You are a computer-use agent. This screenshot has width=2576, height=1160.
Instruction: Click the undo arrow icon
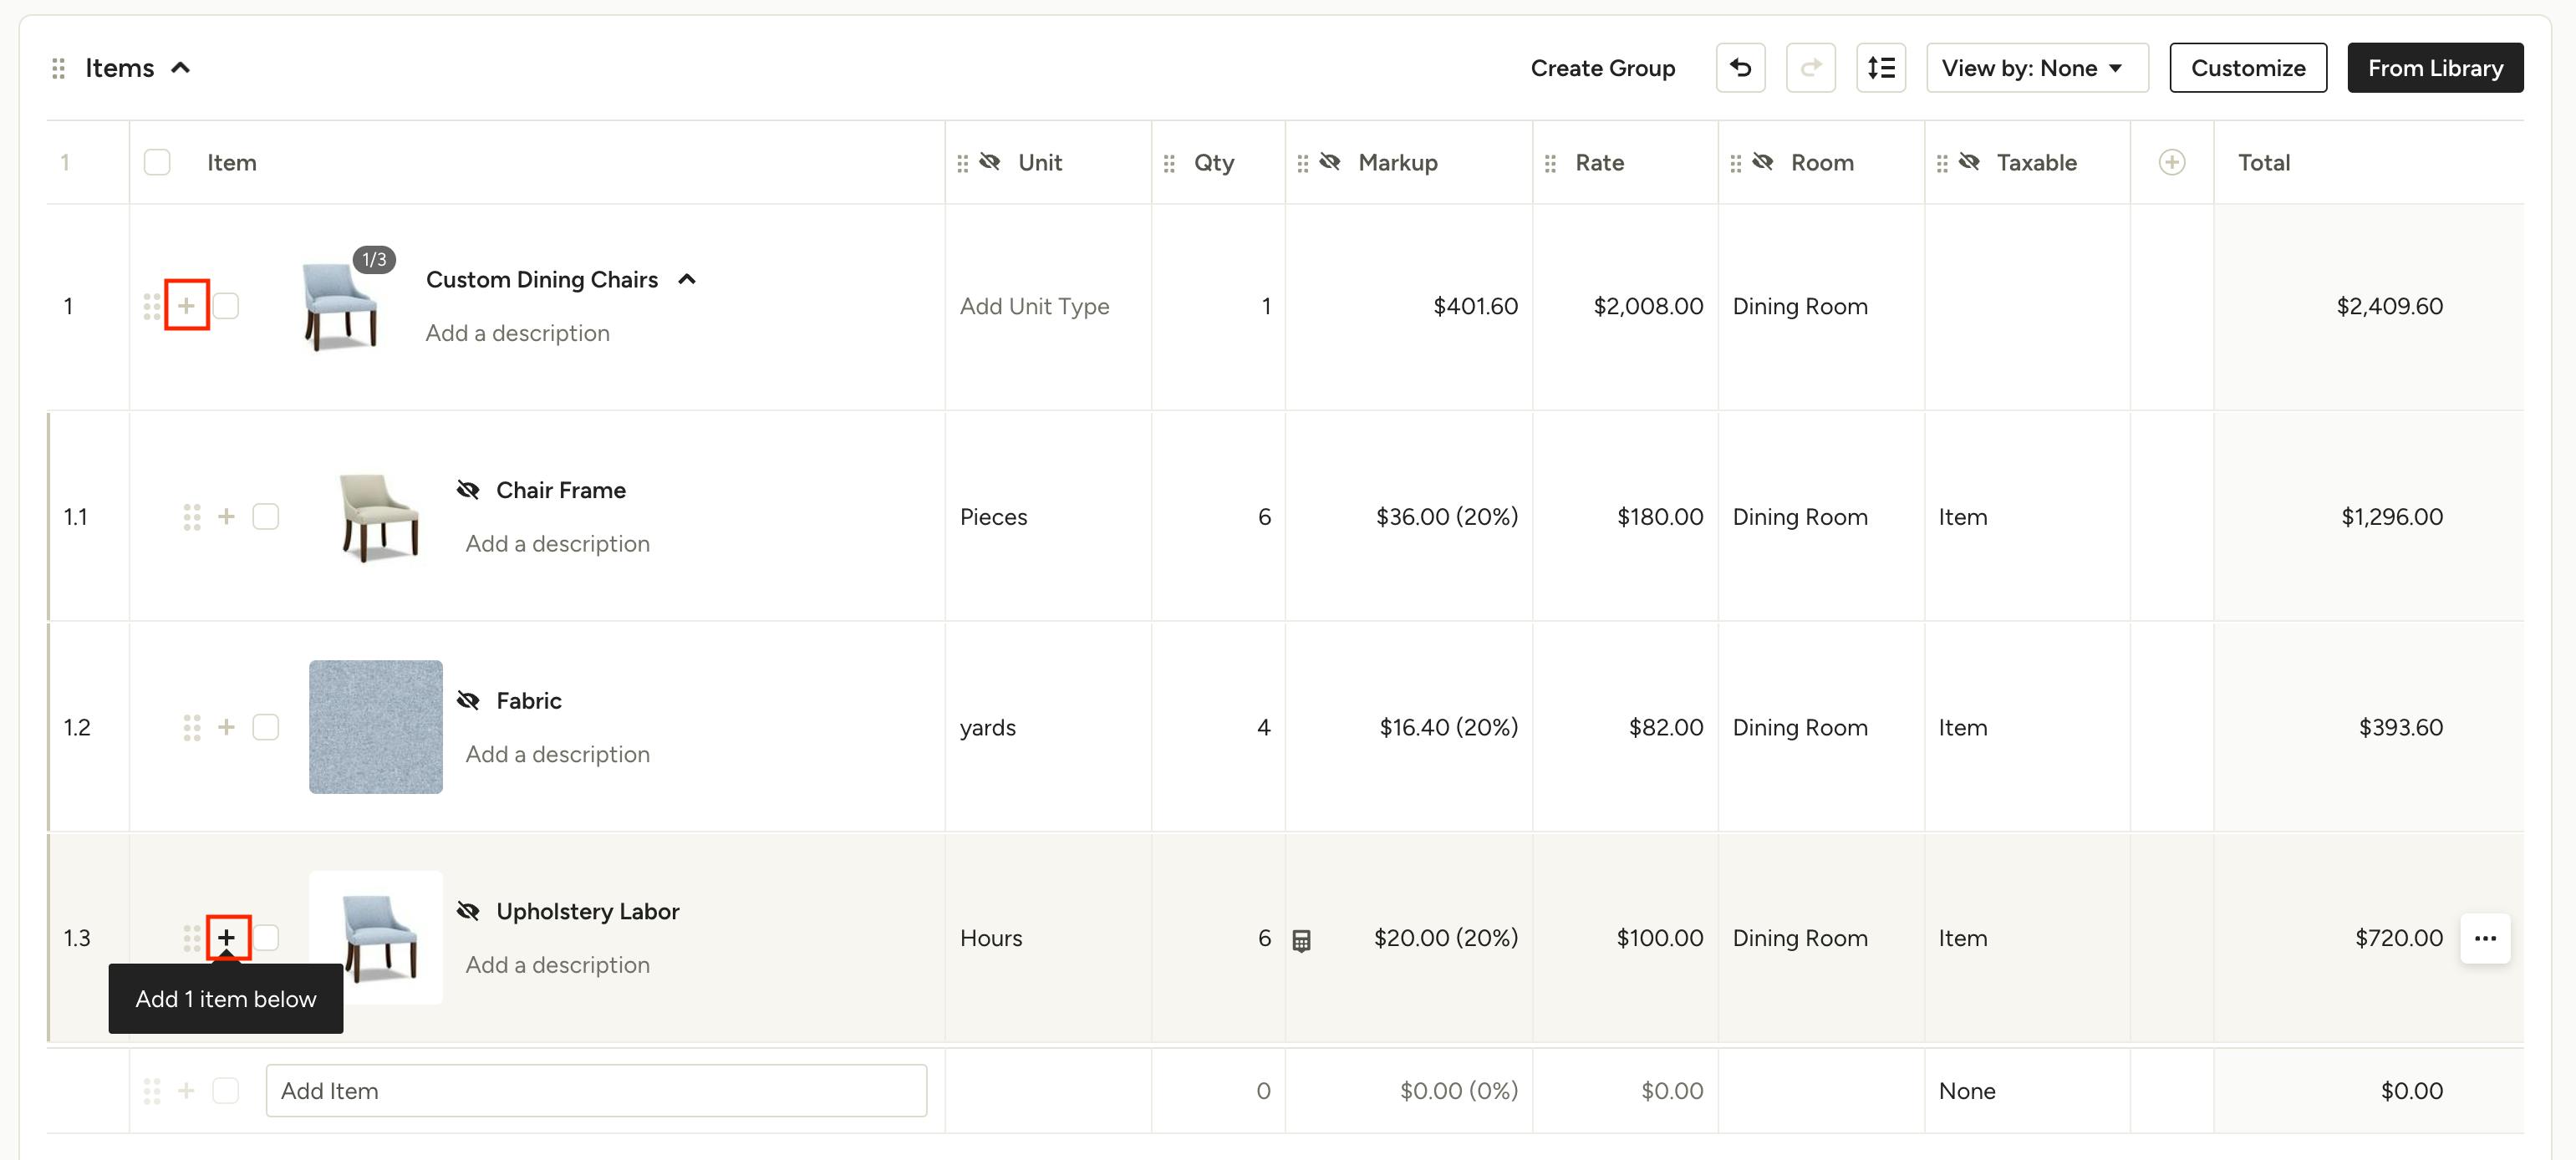point(1740,68)
